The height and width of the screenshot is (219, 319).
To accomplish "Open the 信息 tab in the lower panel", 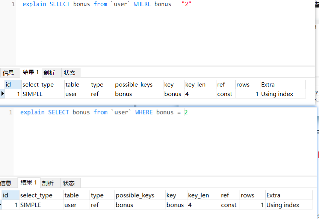I will point(6,183).
